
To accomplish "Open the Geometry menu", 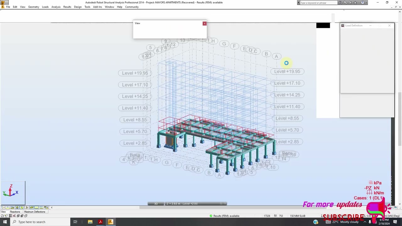I will [x=34, y=7].
